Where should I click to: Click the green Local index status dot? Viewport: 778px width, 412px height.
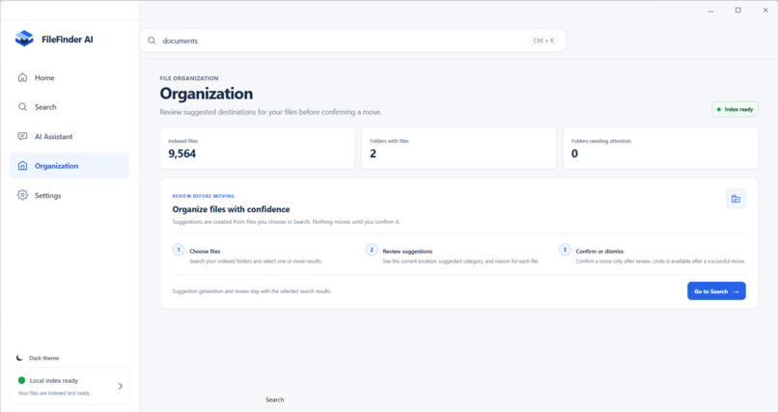coord(22,380)
